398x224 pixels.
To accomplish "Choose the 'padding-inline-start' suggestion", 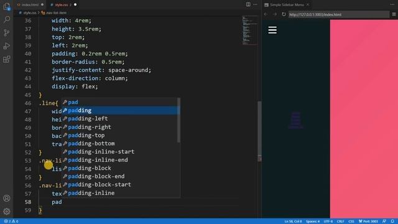I will [x=121, y=152].
